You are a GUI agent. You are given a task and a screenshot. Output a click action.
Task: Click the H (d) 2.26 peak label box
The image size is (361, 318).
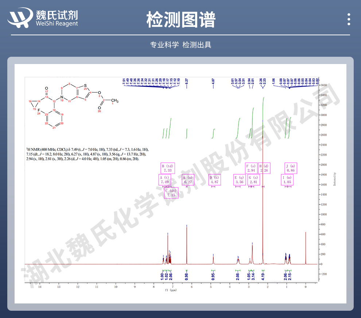point(264,168)
